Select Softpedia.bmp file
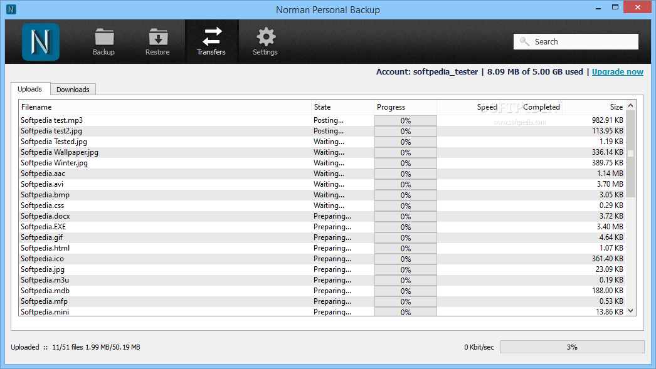656x369 pixels. click(45, 195)
